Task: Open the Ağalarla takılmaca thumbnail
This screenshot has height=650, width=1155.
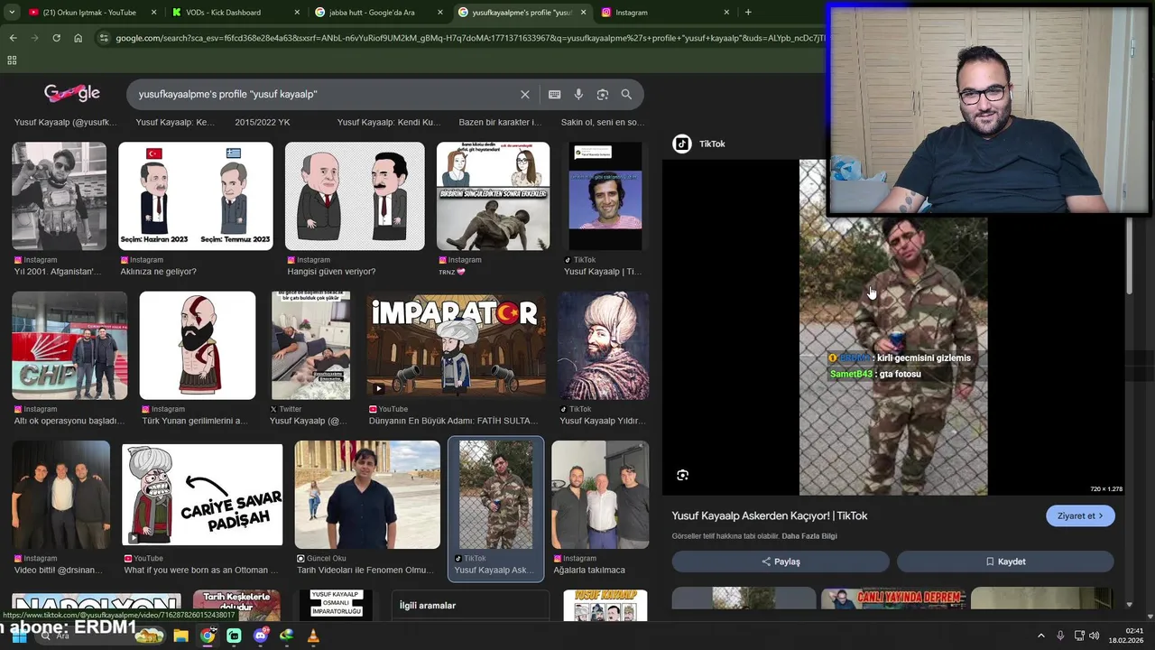Action: click(600, 495)
